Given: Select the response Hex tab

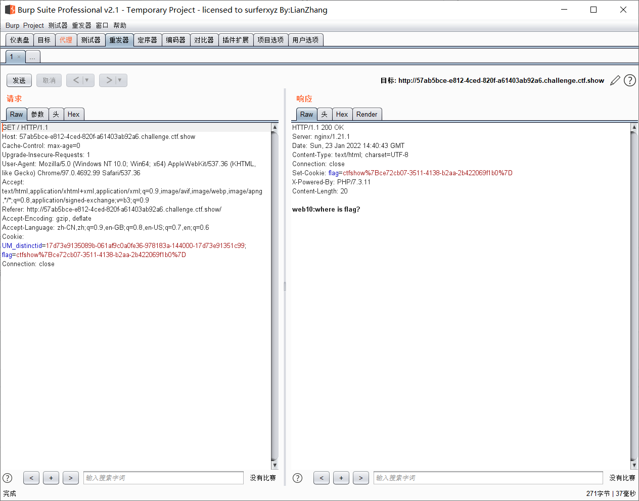Looking at the screenshot, I should (342, 114).
